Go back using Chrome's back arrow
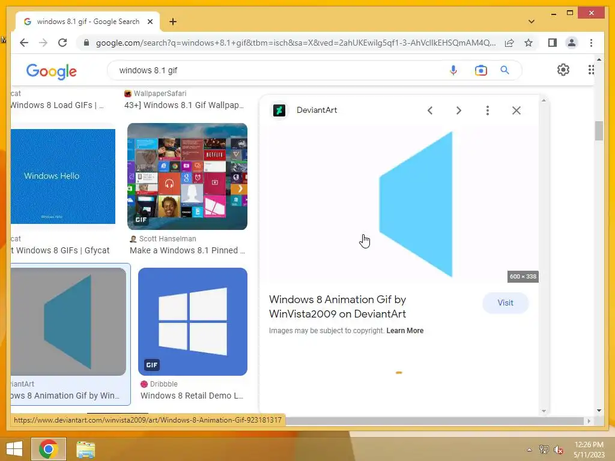The image size is (615, 461). pyautogui.click(x=24, y=43)
